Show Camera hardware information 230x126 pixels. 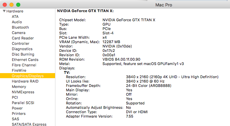19,33
